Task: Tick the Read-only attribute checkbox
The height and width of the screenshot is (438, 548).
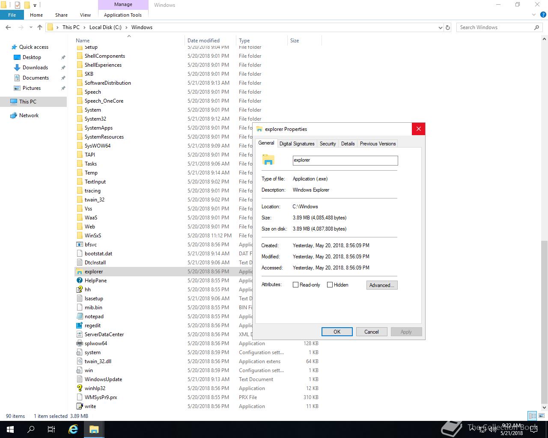Action: pos(295,285)
